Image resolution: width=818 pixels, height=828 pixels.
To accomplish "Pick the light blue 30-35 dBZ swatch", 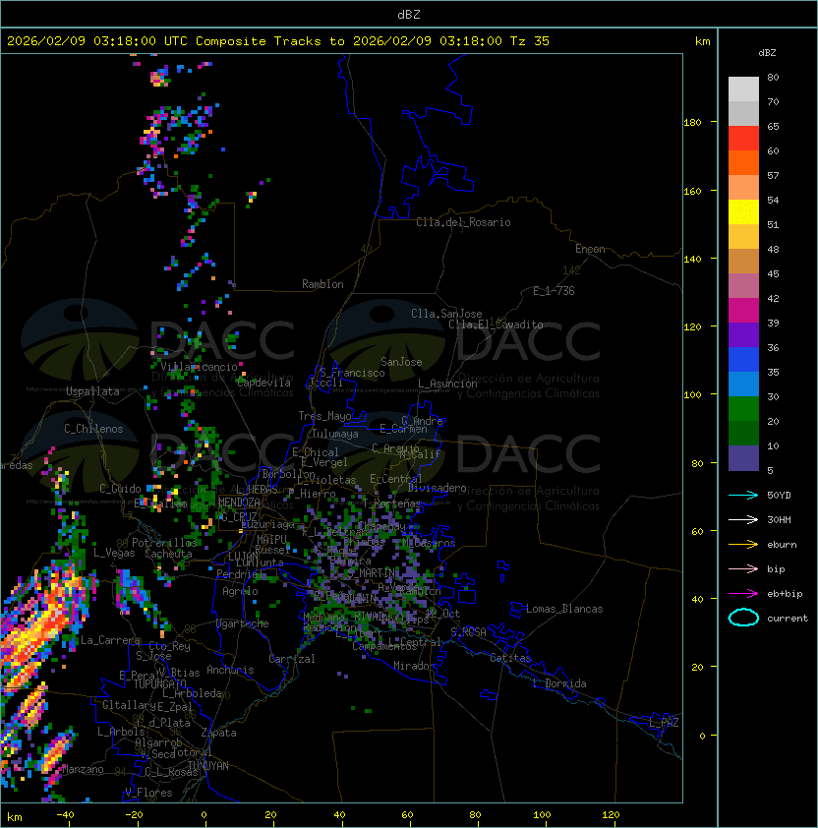I will [x=743, y=384].
